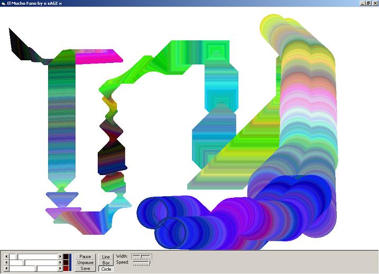Click Save to save the drawing
The image size is (379, 274).
point(85,268)
